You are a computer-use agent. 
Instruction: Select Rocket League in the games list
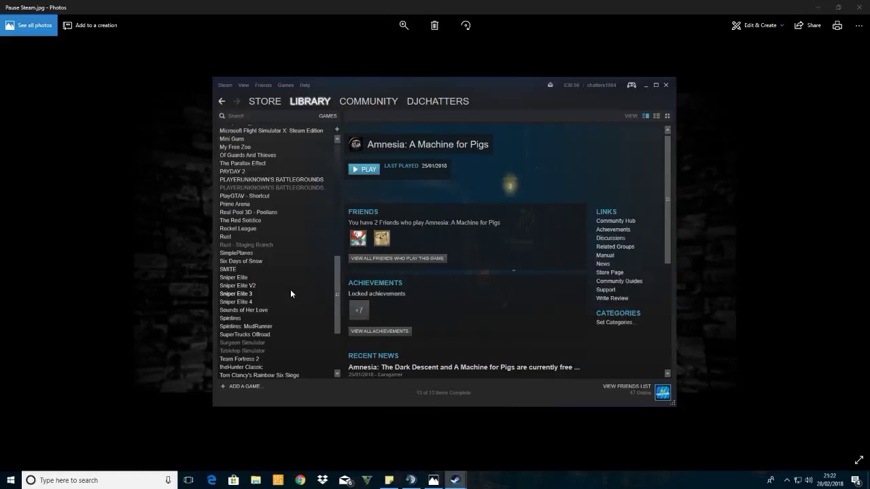[x=238, y=228]
